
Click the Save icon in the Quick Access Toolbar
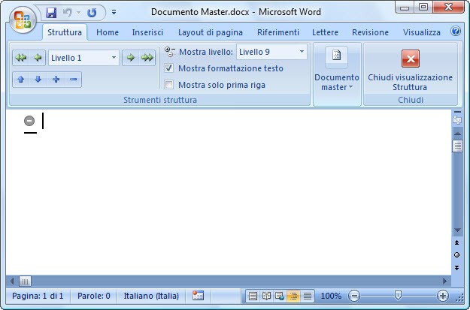pyautogui.click(x=51, y=13)
